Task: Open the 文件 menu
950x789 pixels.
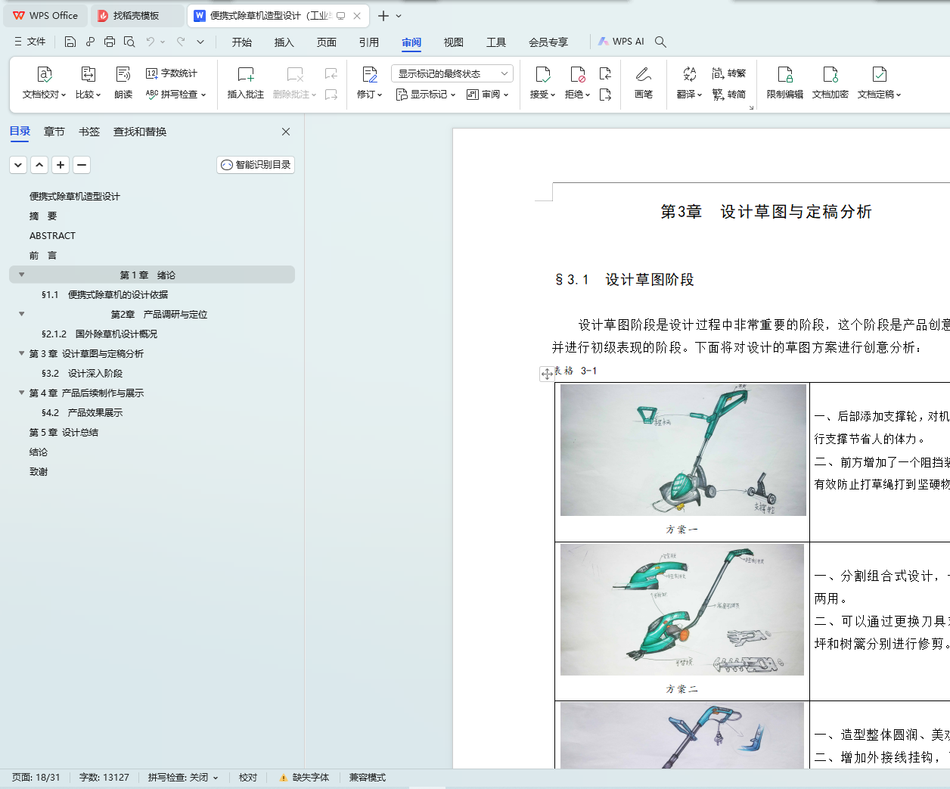Action: tap(30, 42)
